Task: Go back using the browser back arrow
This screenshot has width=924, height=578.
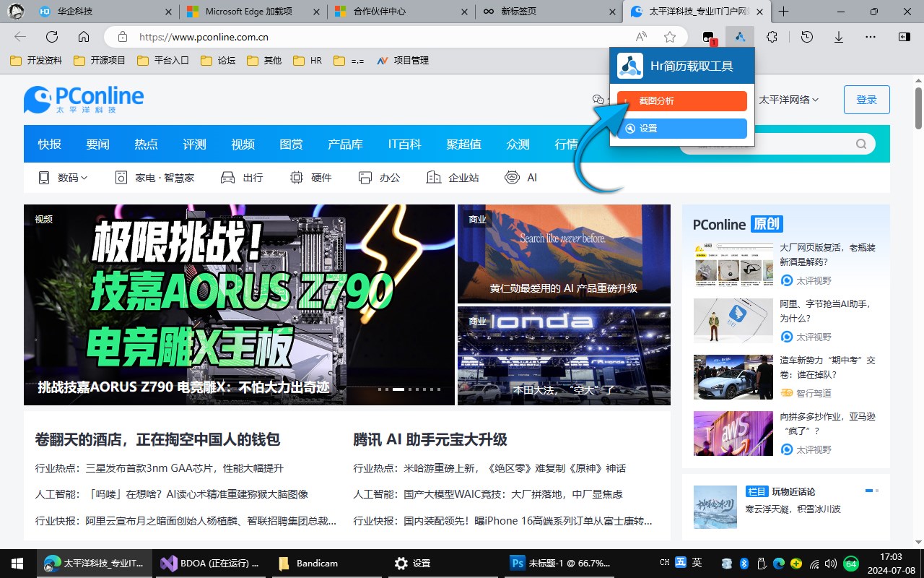Action: [x=20, y=37]
